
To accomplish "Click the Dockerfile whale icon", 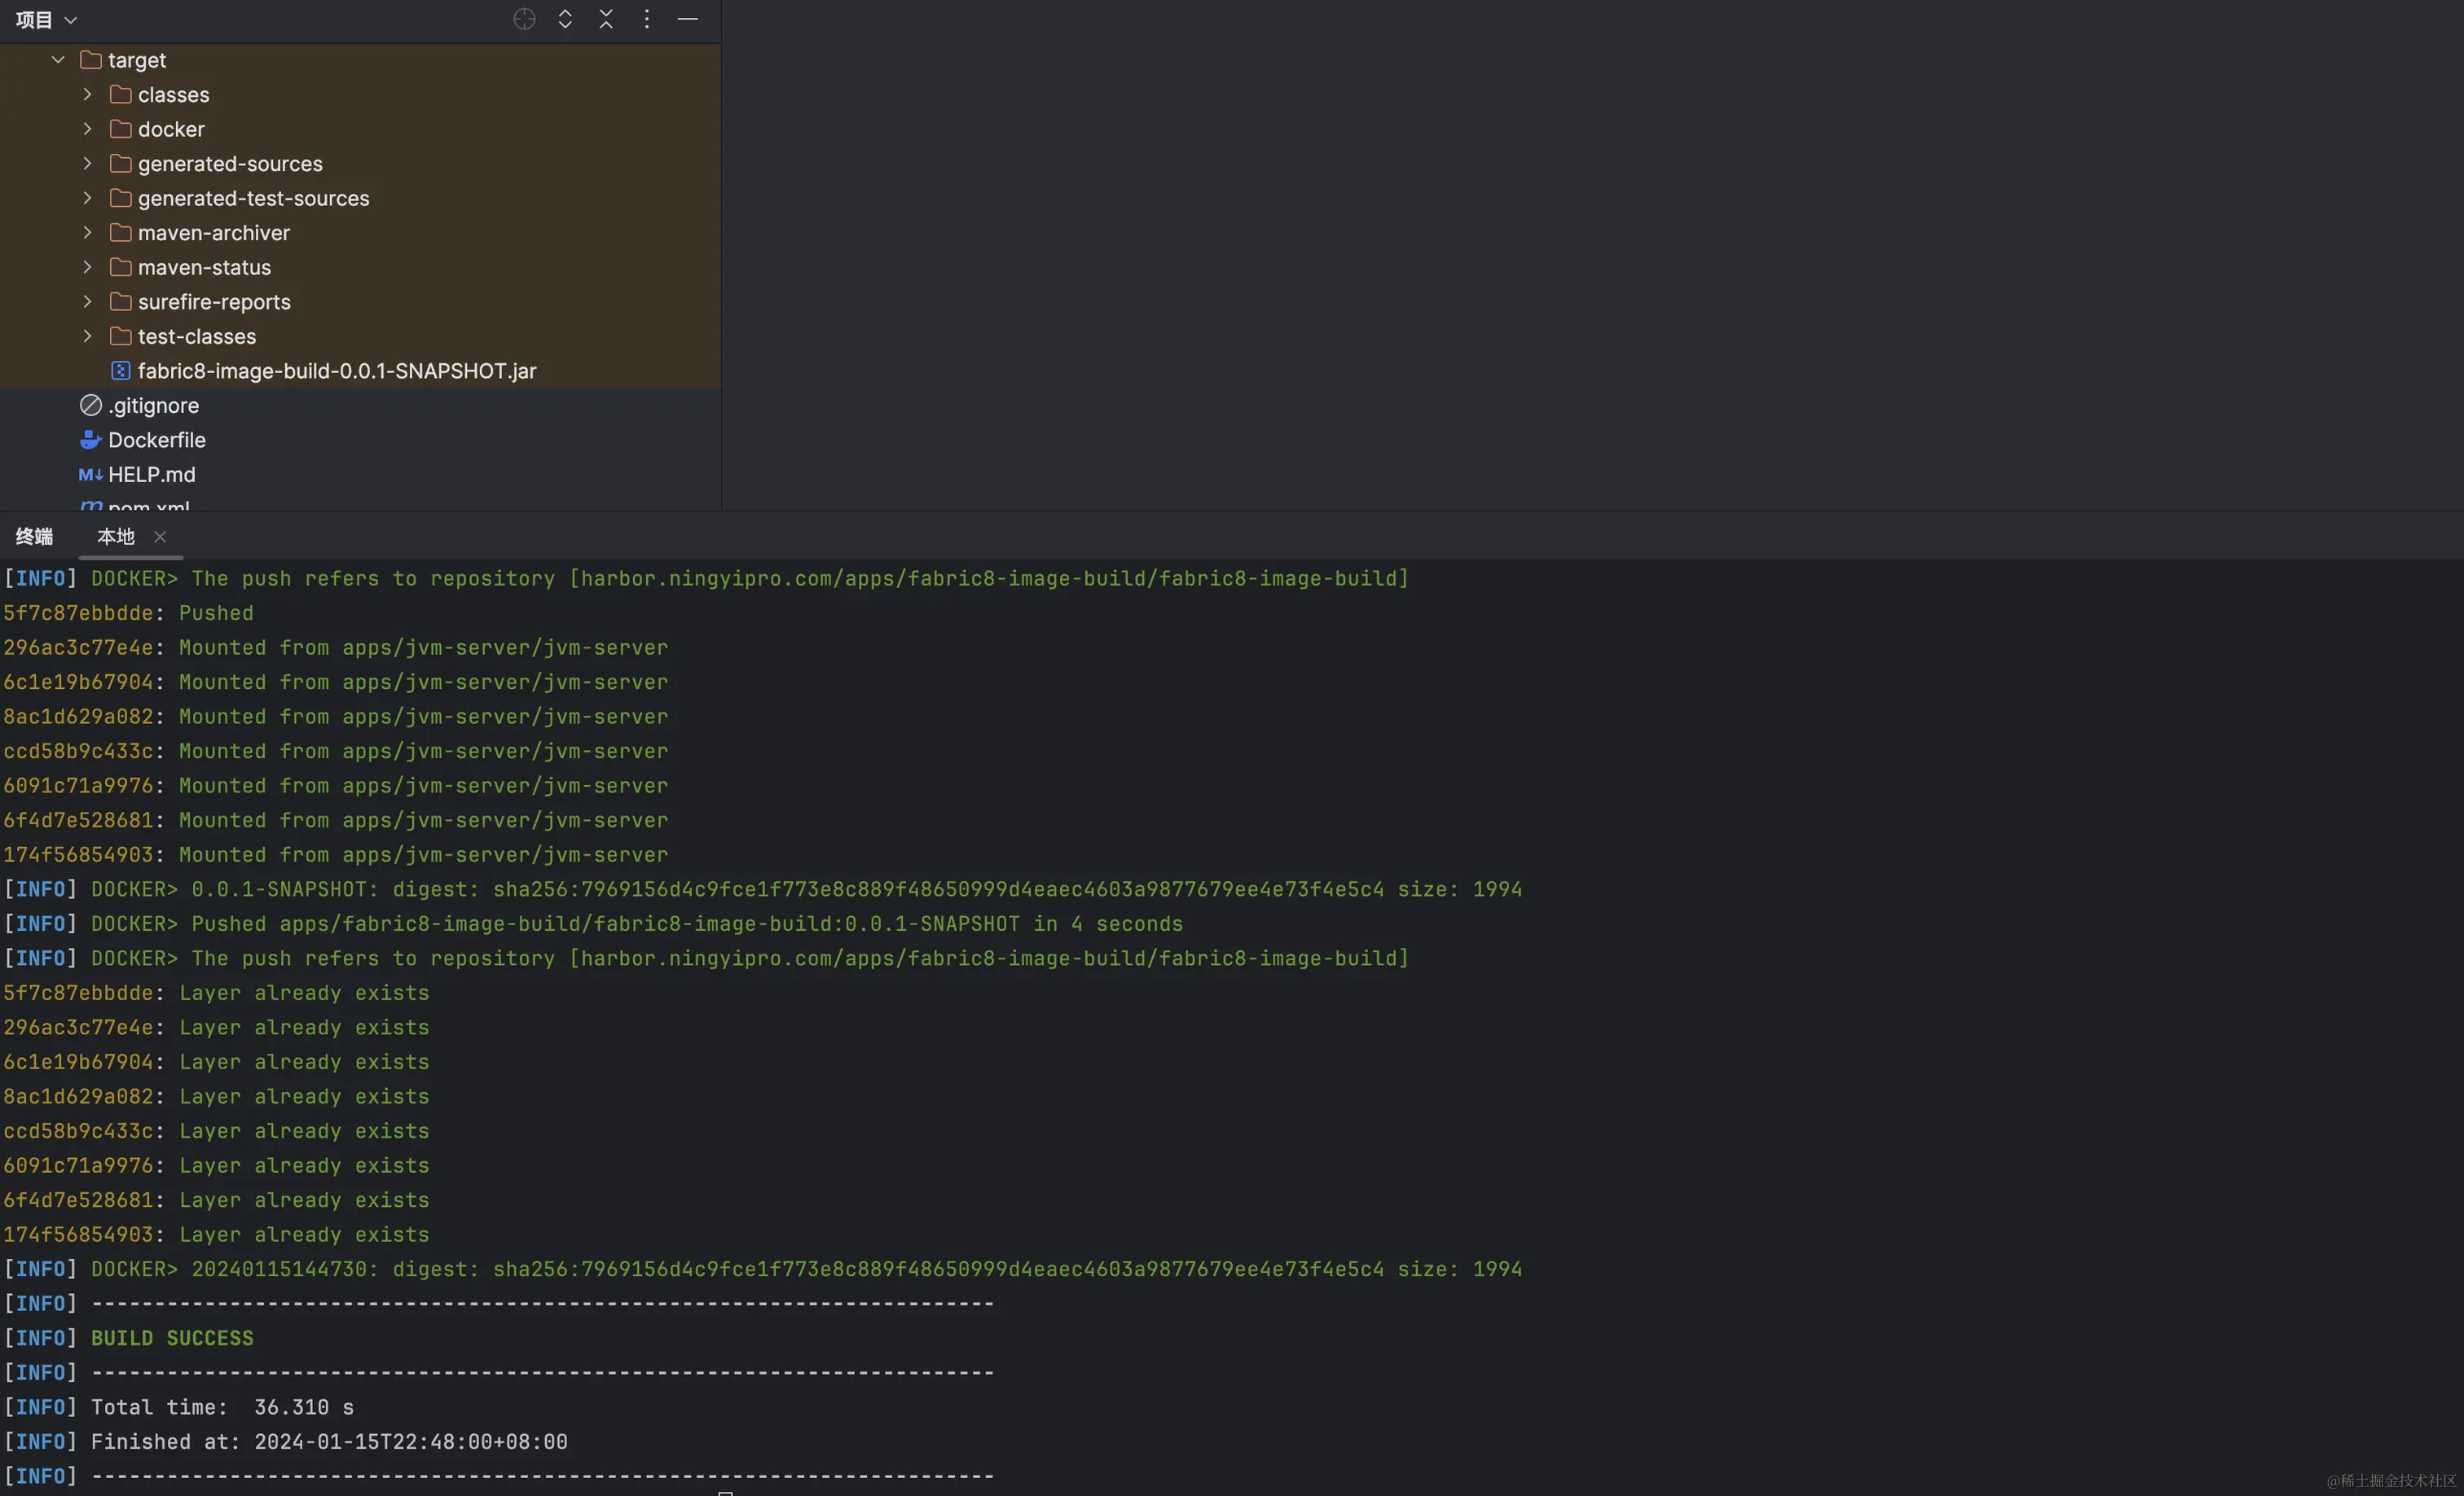I will (91, 440).
